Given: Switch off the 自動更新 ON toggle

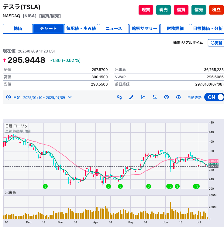Looking at the screenshot, I should [214, 97].
